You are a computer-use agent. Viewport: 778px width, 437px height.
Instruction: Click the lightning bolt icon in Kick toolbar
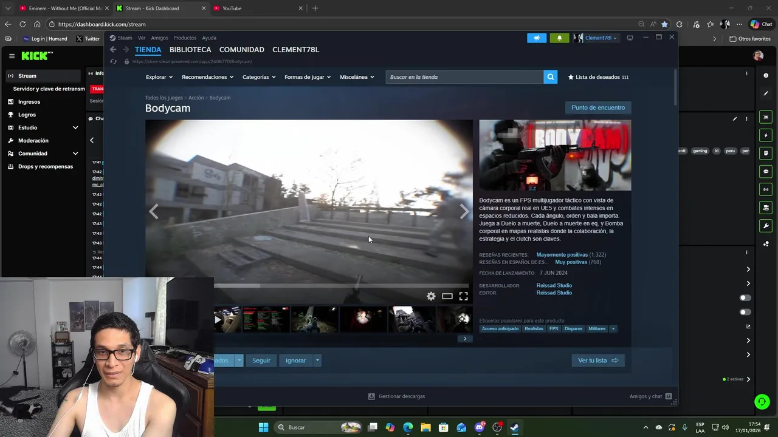766,135
